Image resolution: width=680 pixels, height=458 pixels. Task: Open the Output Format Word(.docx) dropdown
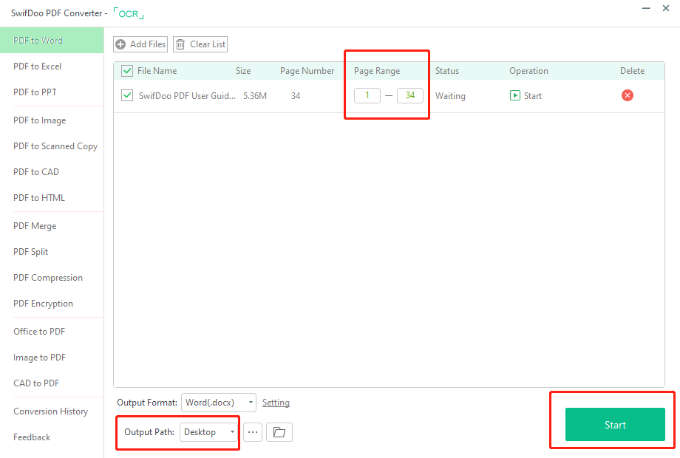(x=219, y=403)
